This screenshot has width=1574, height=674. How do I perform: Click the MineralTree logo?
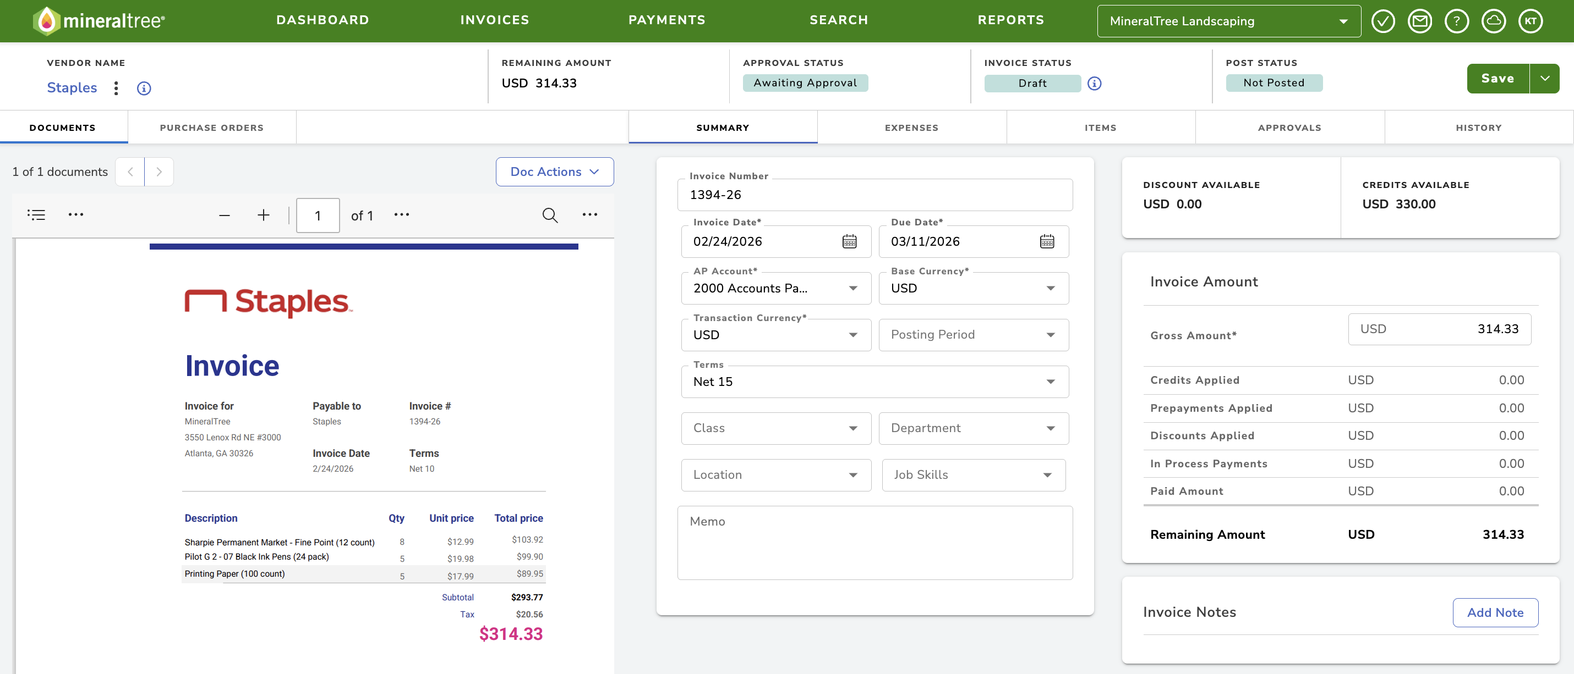pos(99,21)
